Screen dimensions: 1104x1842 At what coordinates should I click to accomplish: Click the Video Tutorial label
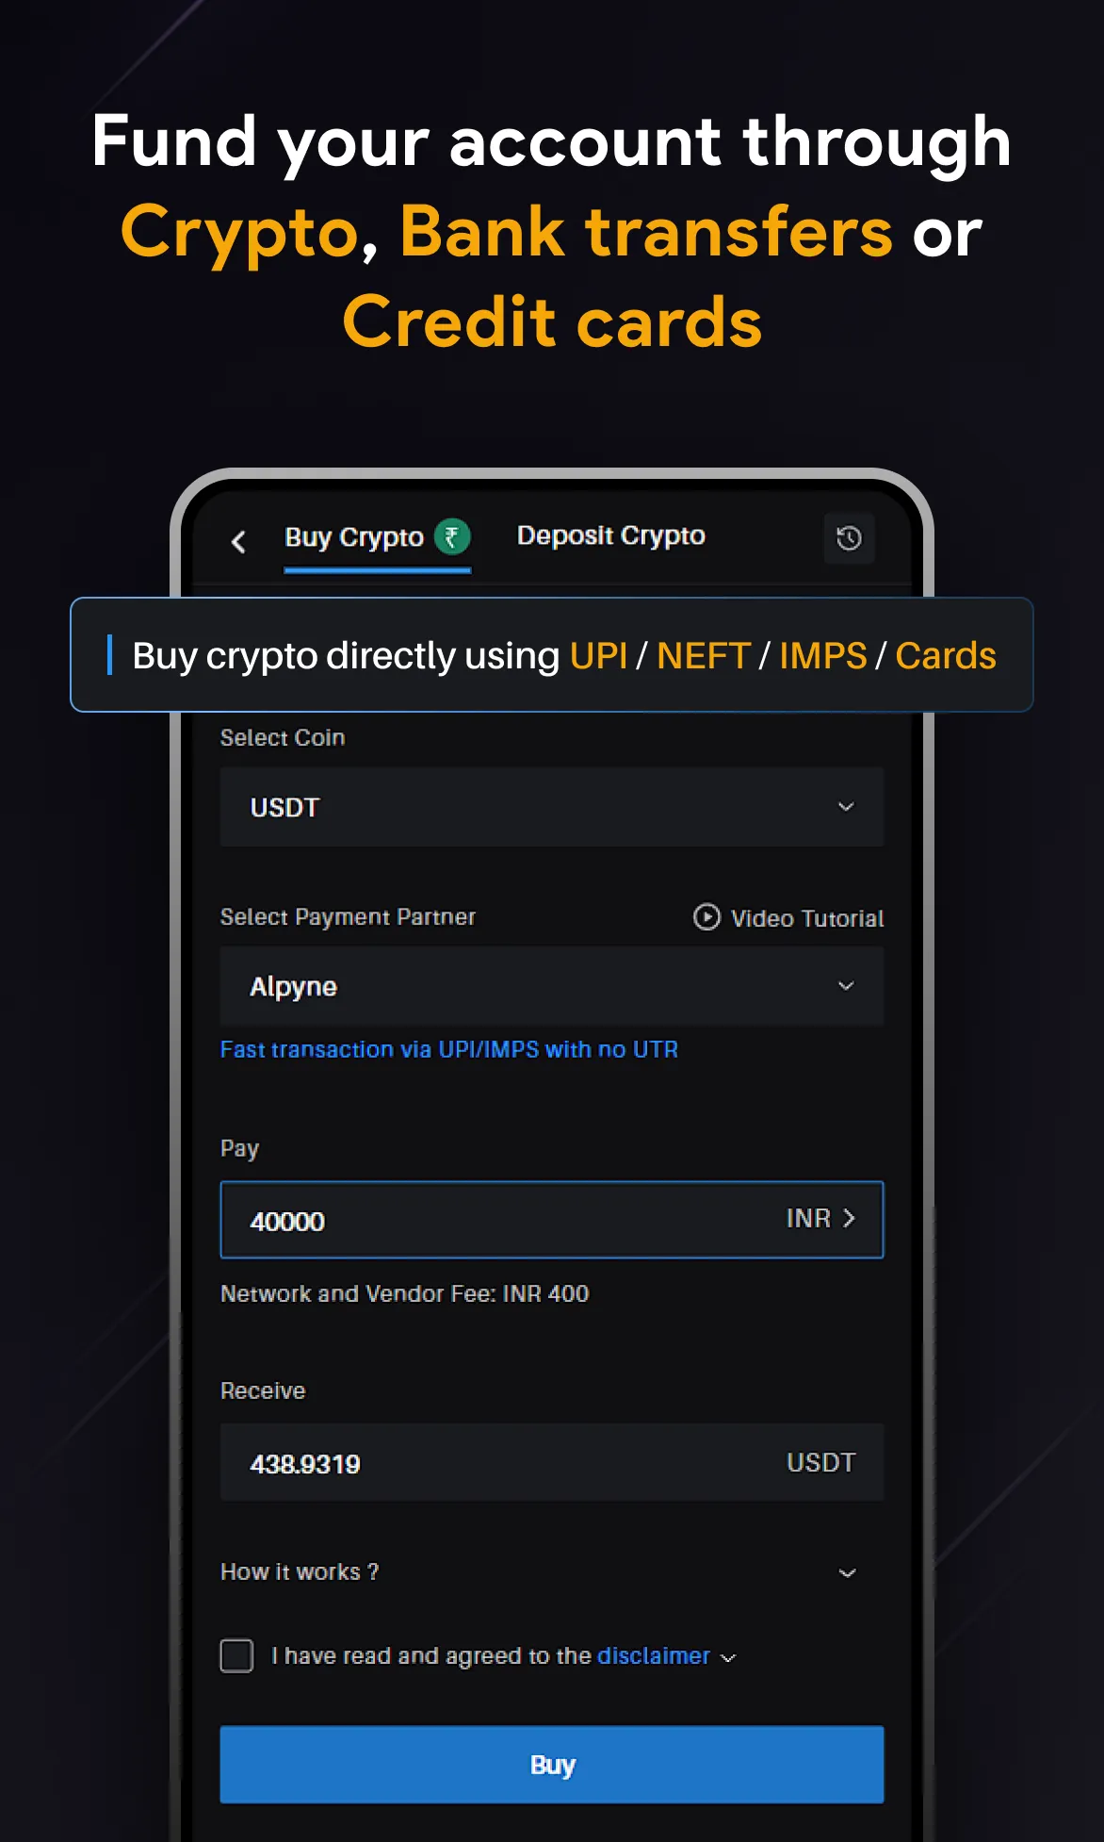pyautogui.click(x=805, y=917)
